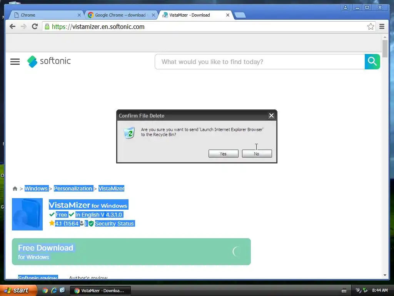Click the on-screen keyboard tray icon
This screenshot has width=394, height=296.
pos(344,291)
